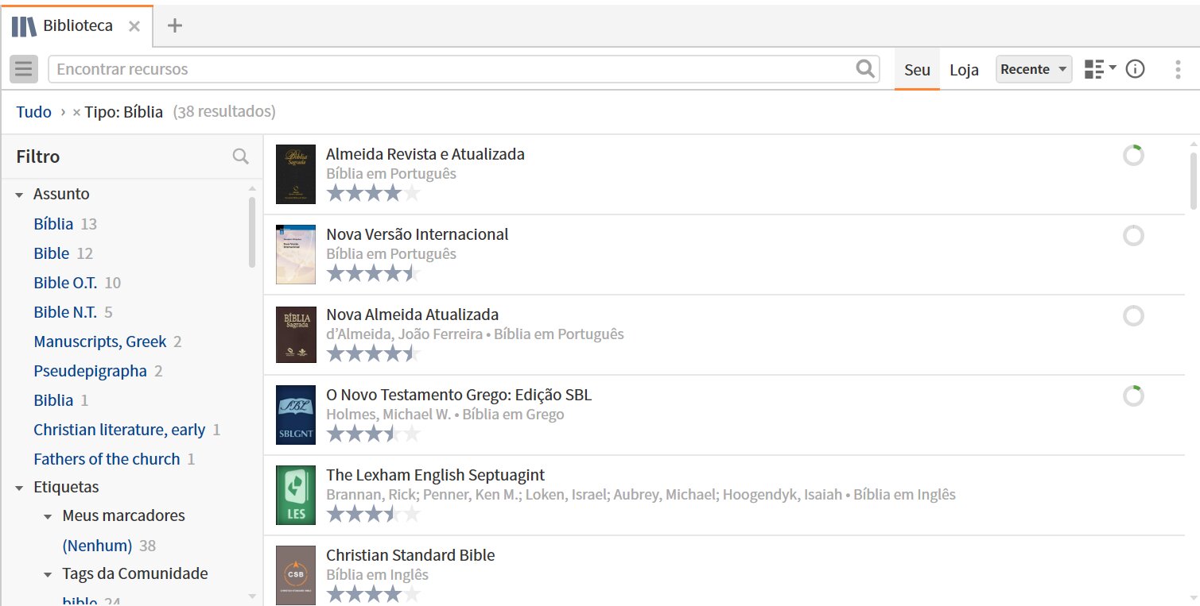Filter by Manuscripts, Greek
The image size is (1200, 606).
click(x=100, y=342)
